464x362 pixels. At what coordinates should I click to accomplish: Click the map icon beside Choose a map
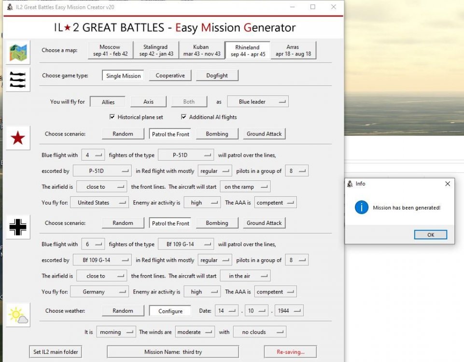pyautogui.click(x=18, y=52)
